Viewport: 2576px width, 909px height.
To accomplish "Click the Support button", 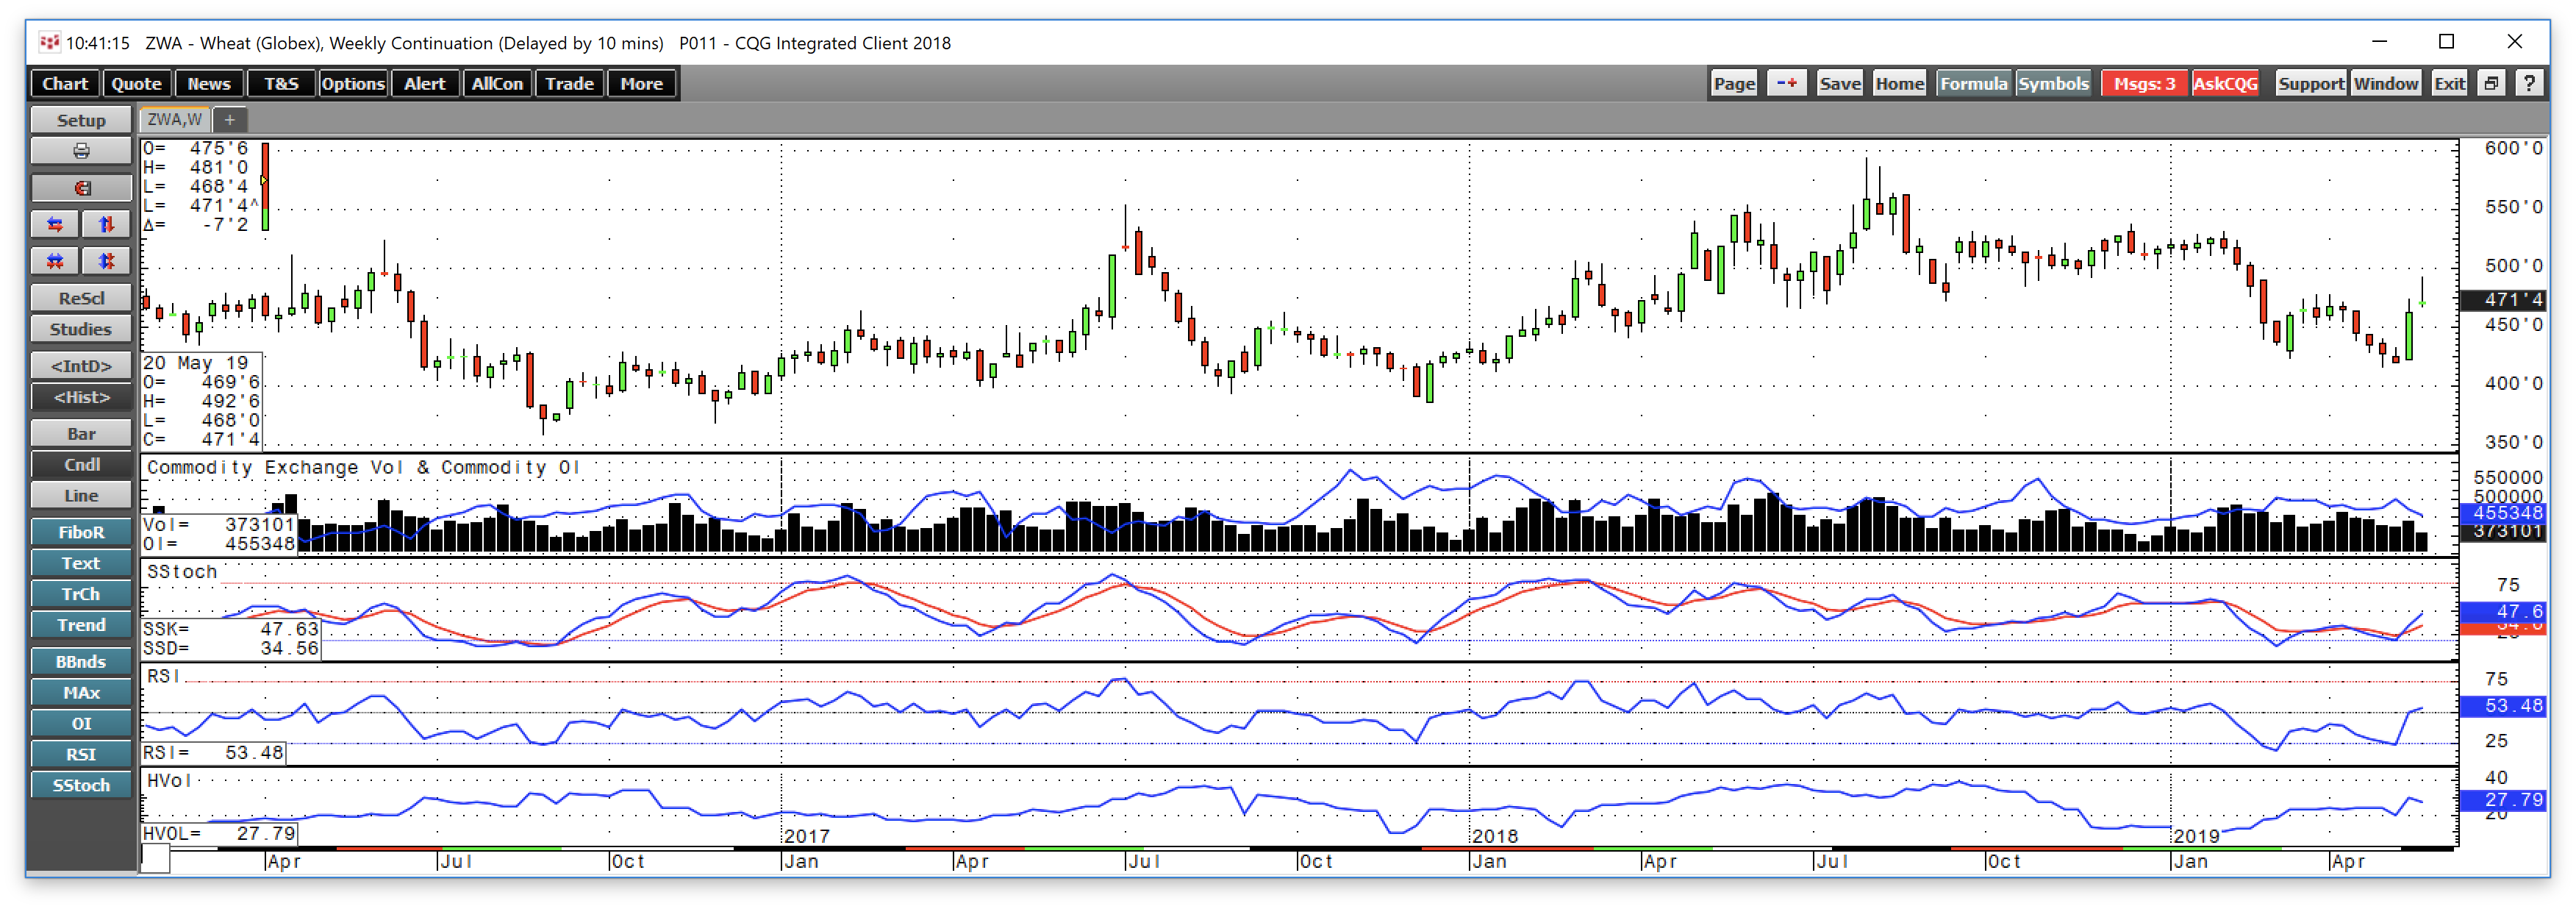I will pyautogui.click(x=2311, y=83).
